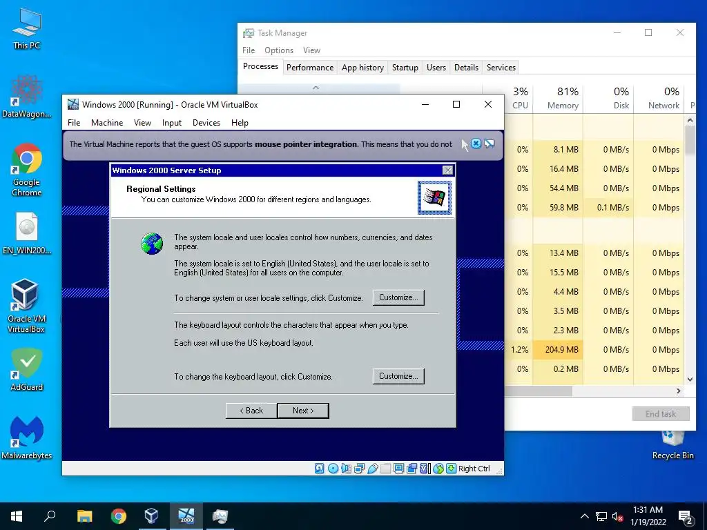Switch to Task Manager Users tab
This screenshot has width=707, height=530.
(x=436, y=68)
